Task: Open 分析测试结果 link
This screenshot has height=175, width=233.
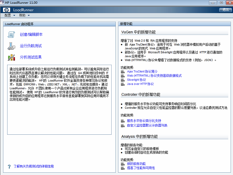Action: click(x=31, y=57)
